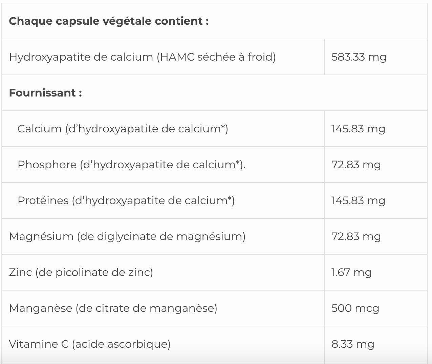
Task: Select the Protéines ingredient label
Action: (x=126, y=200)
